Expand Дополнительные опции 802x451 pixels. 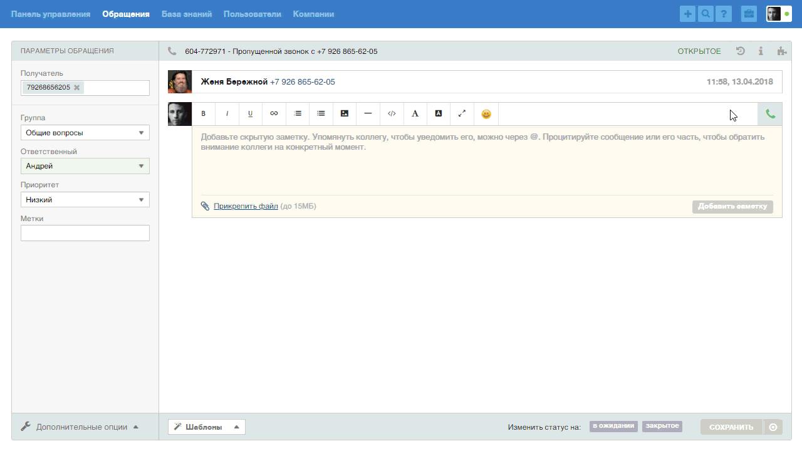click(x=80, y=427)
